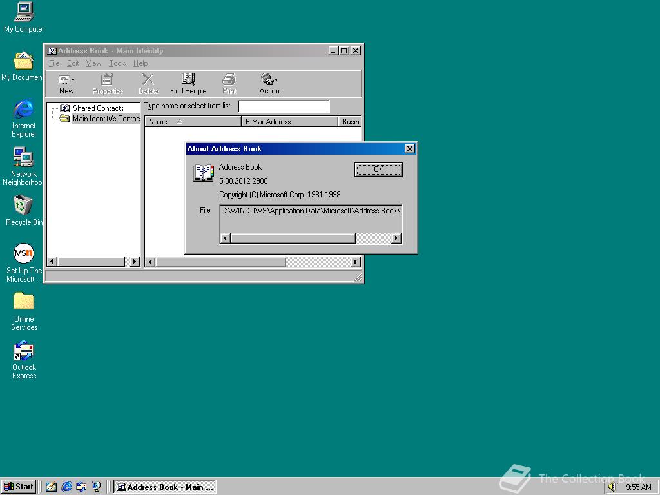Click contact list left scroll arrow
Viewport: 660px width, 495px height.
click(x=150, y=262)
